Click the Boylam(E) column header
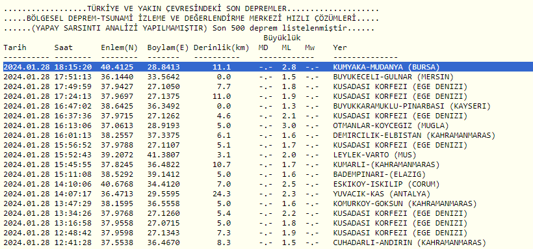The height and width of the screenshot is (249, 533). point(168,48)
